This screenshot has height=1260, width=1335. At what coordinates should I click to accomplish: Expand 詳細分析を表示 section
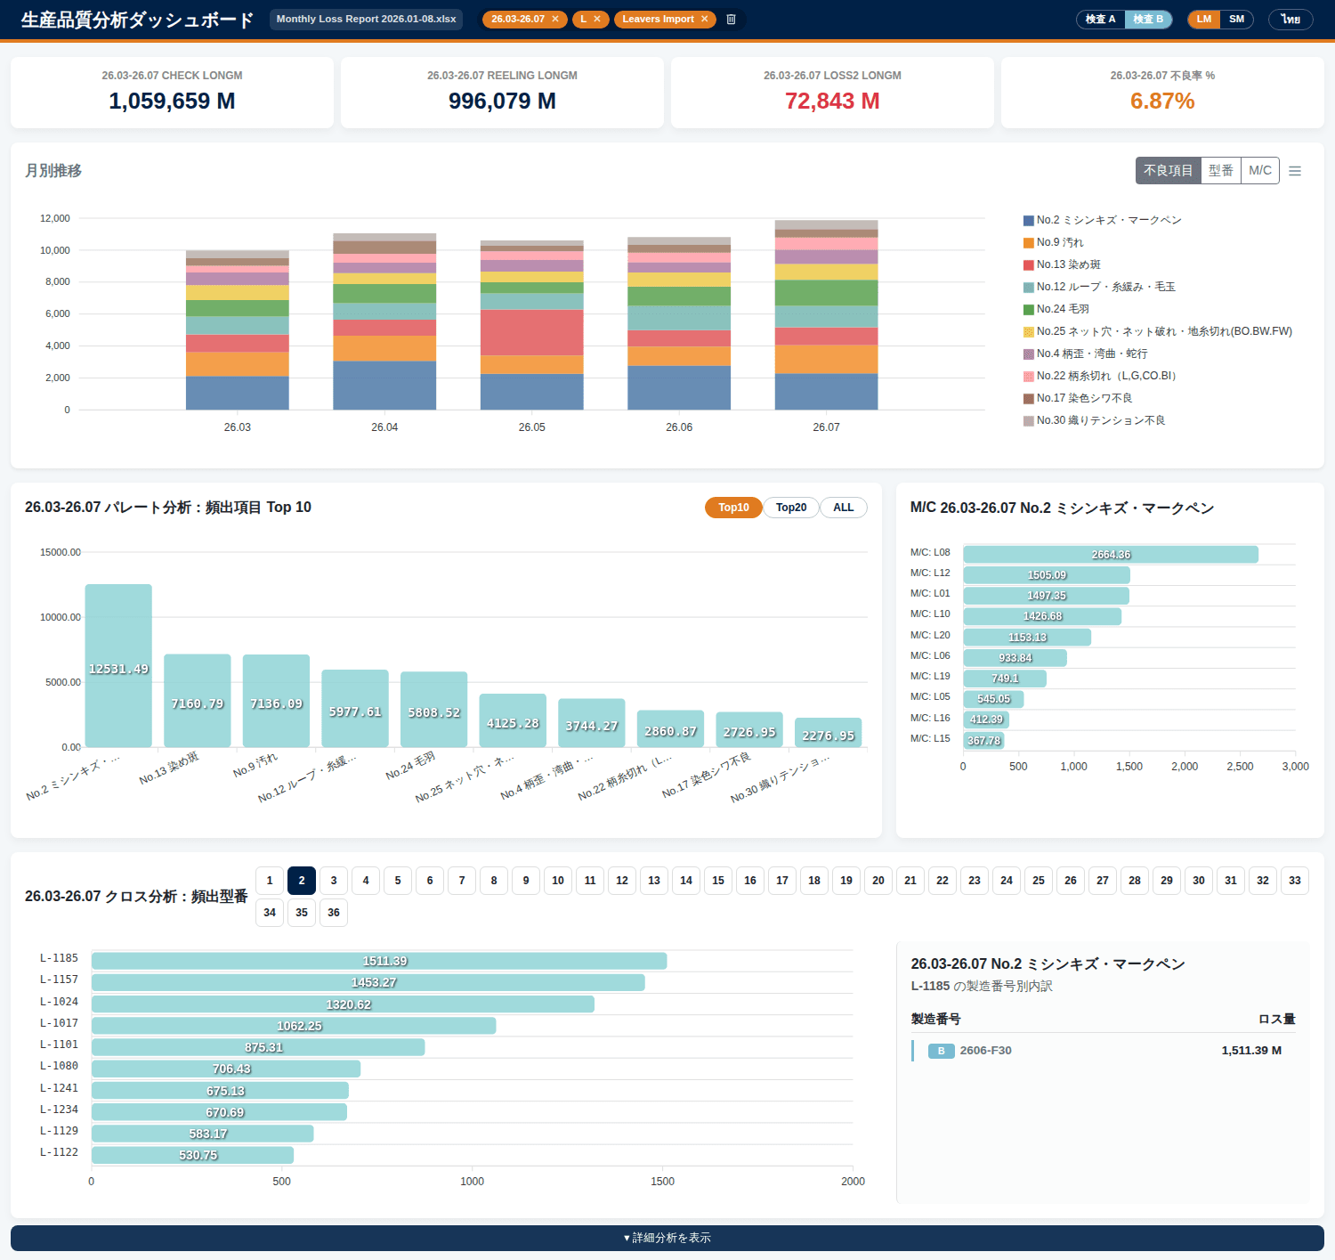click(667, 1238)
